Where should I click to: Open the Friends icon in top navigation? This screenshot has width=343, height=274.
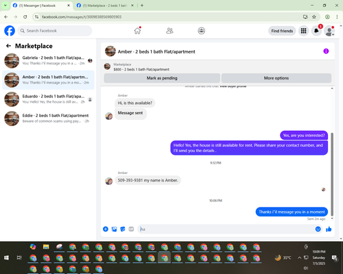click(169, 31)
